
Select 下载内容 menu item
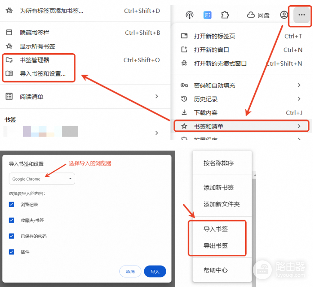coord(241,113)
